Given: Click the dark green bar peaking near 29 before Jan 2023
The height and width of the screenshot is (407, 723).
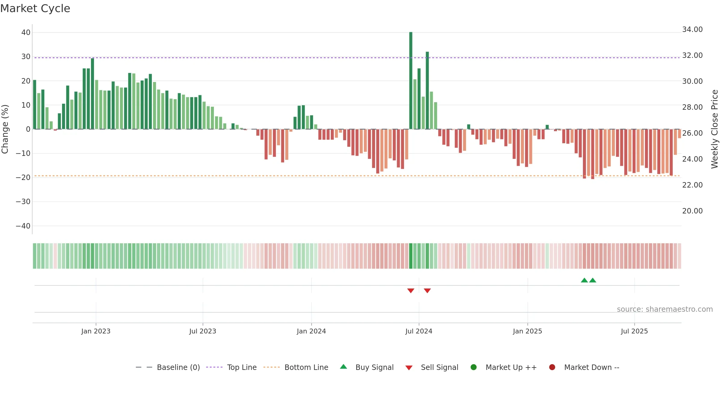Looking at the screenshot, I should [x=92, y=93].
